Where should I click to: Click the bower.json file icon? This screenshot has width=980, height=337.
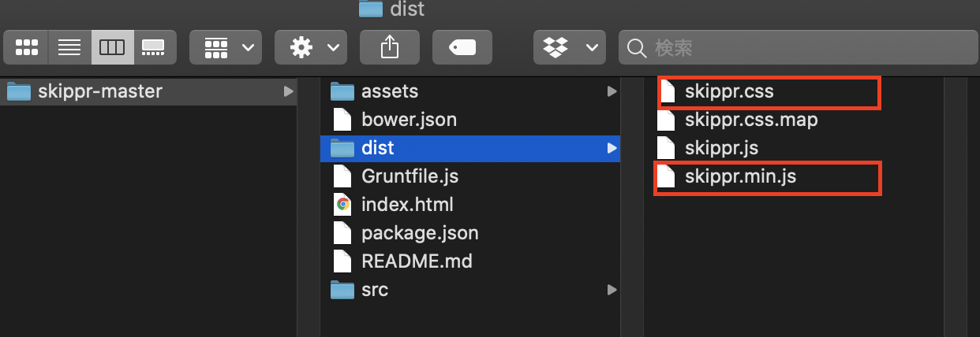pos(342,120)
